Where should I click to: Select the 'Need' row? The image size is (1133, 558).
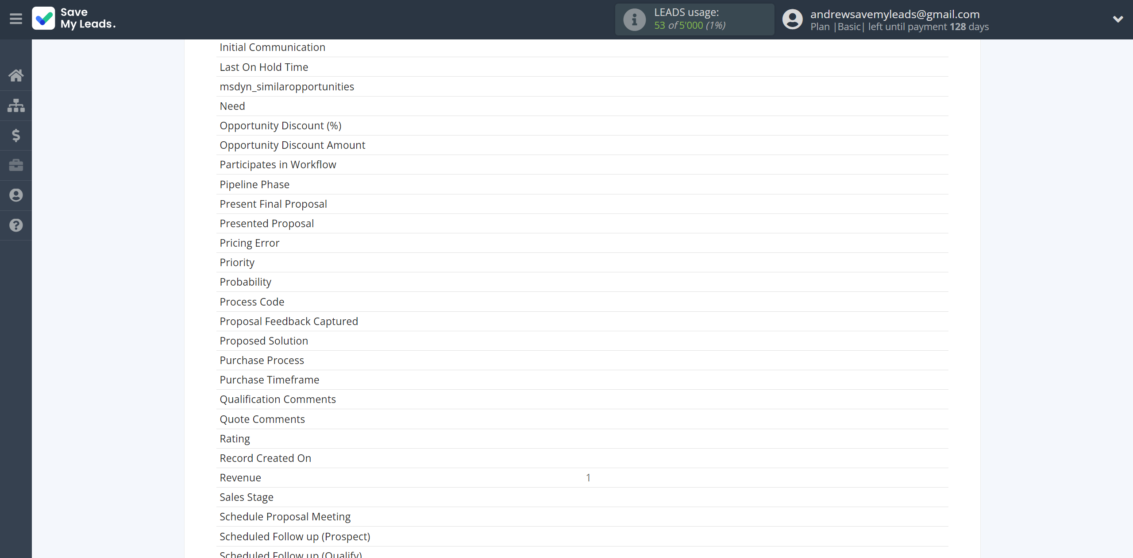click(582, 106)
